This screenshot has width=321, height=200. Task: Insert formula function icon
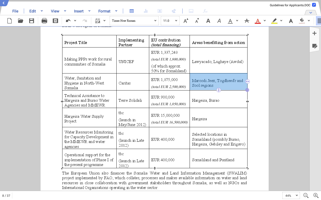(205, 11)
